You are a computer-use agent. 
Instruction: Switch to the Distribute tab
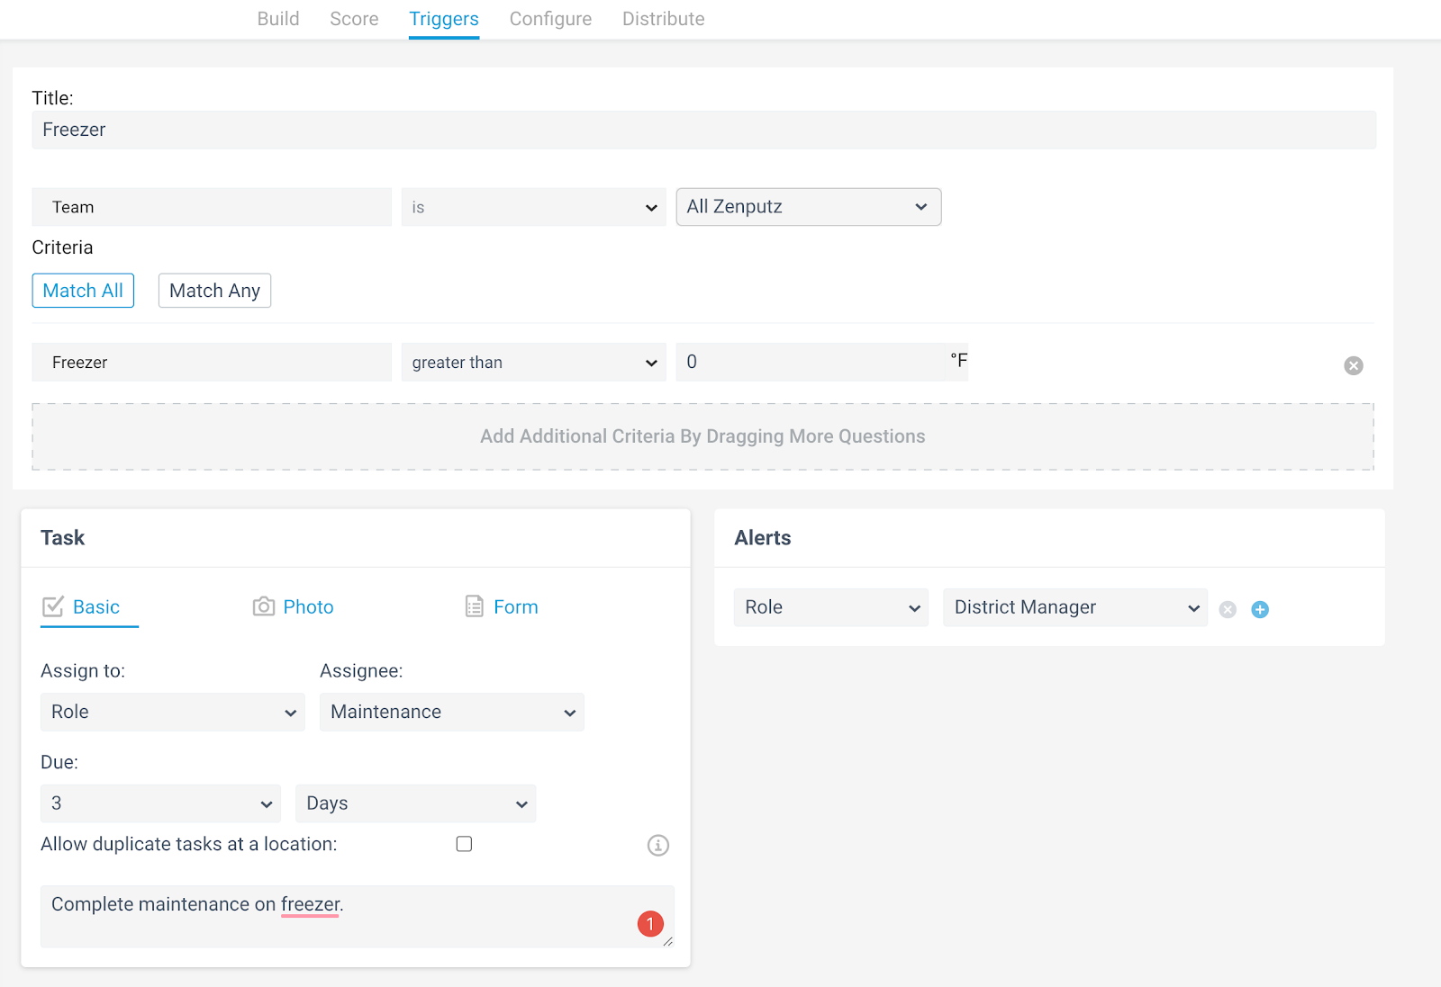664,19
